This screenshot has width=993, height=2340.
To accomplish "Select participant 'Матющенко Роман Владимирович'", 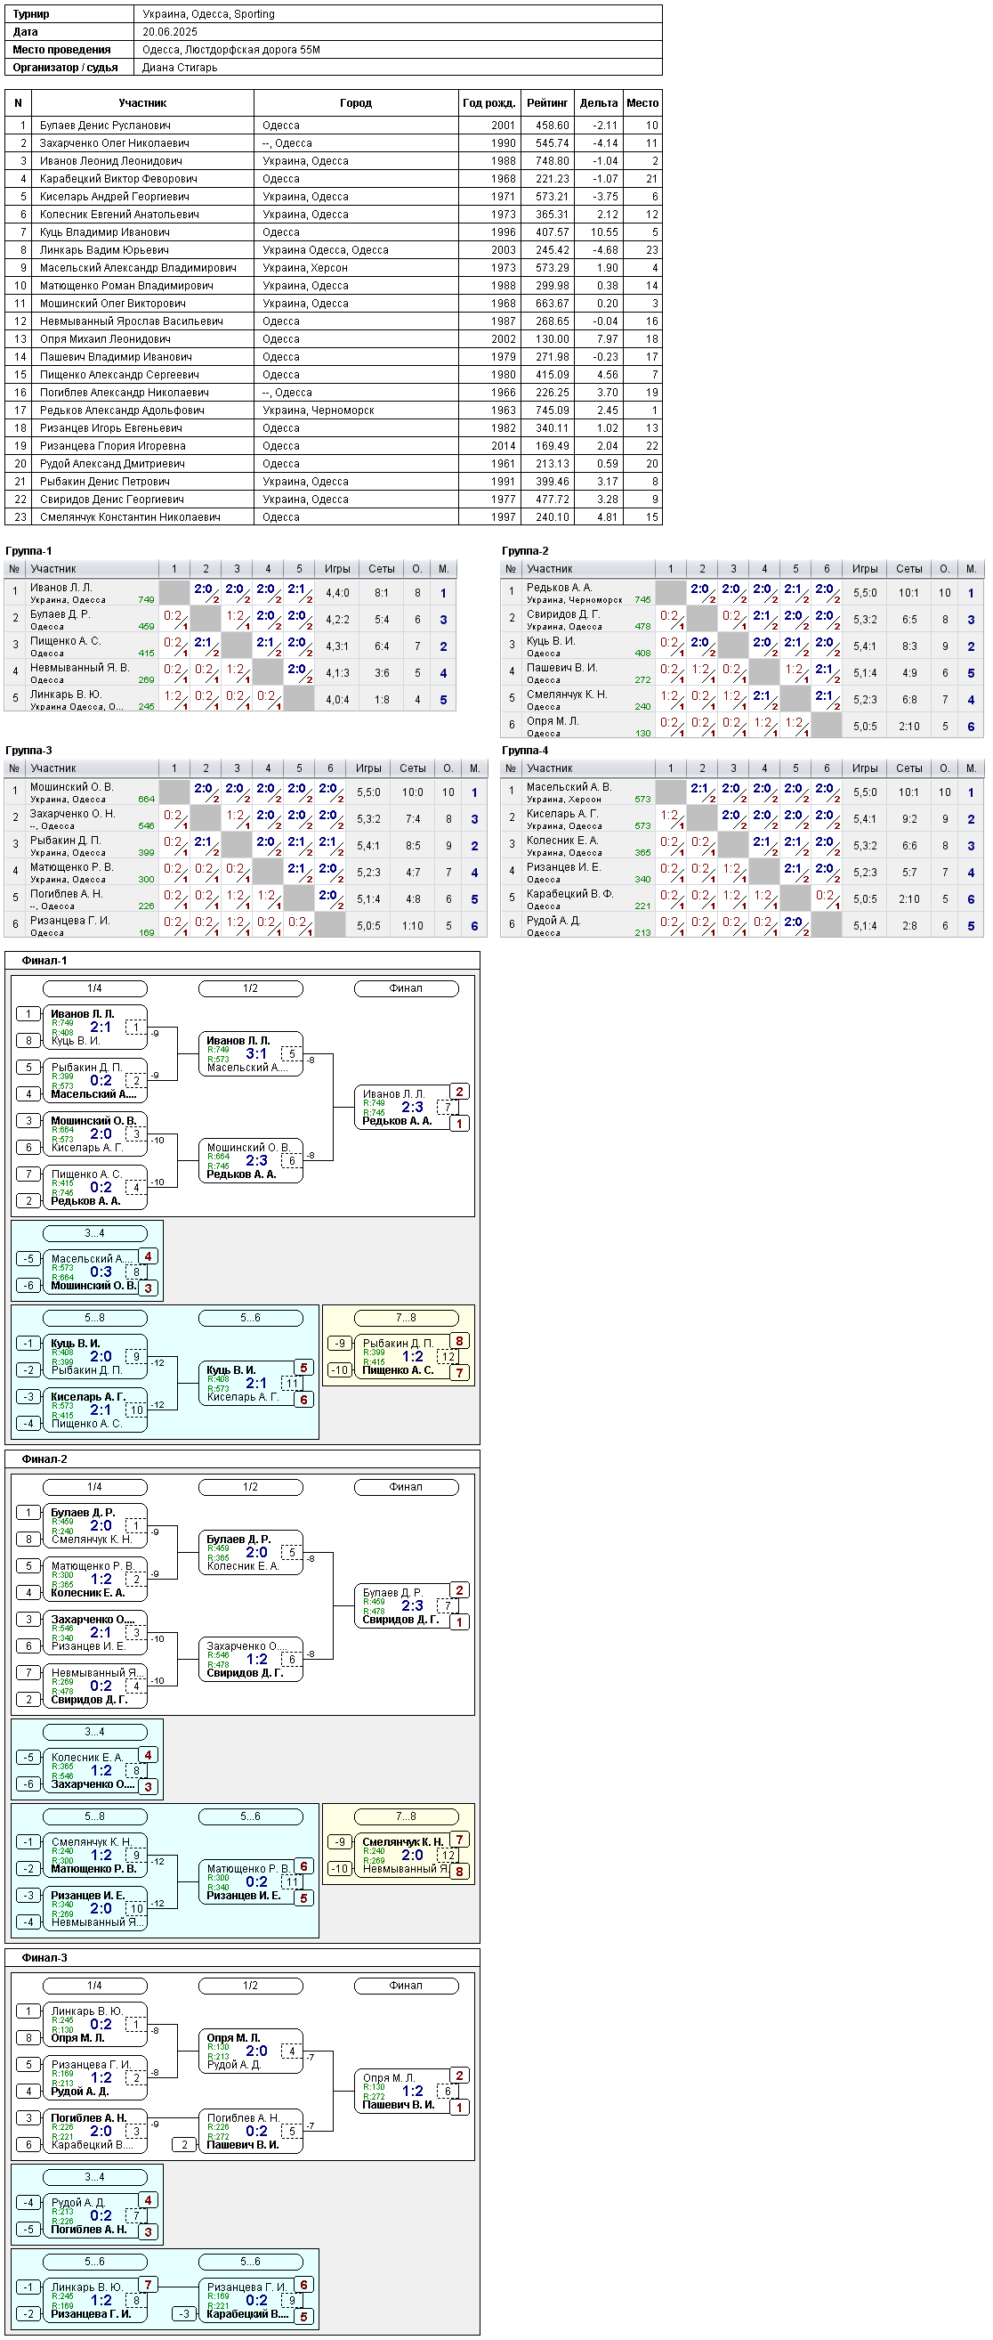I will (x=126, y=285).
